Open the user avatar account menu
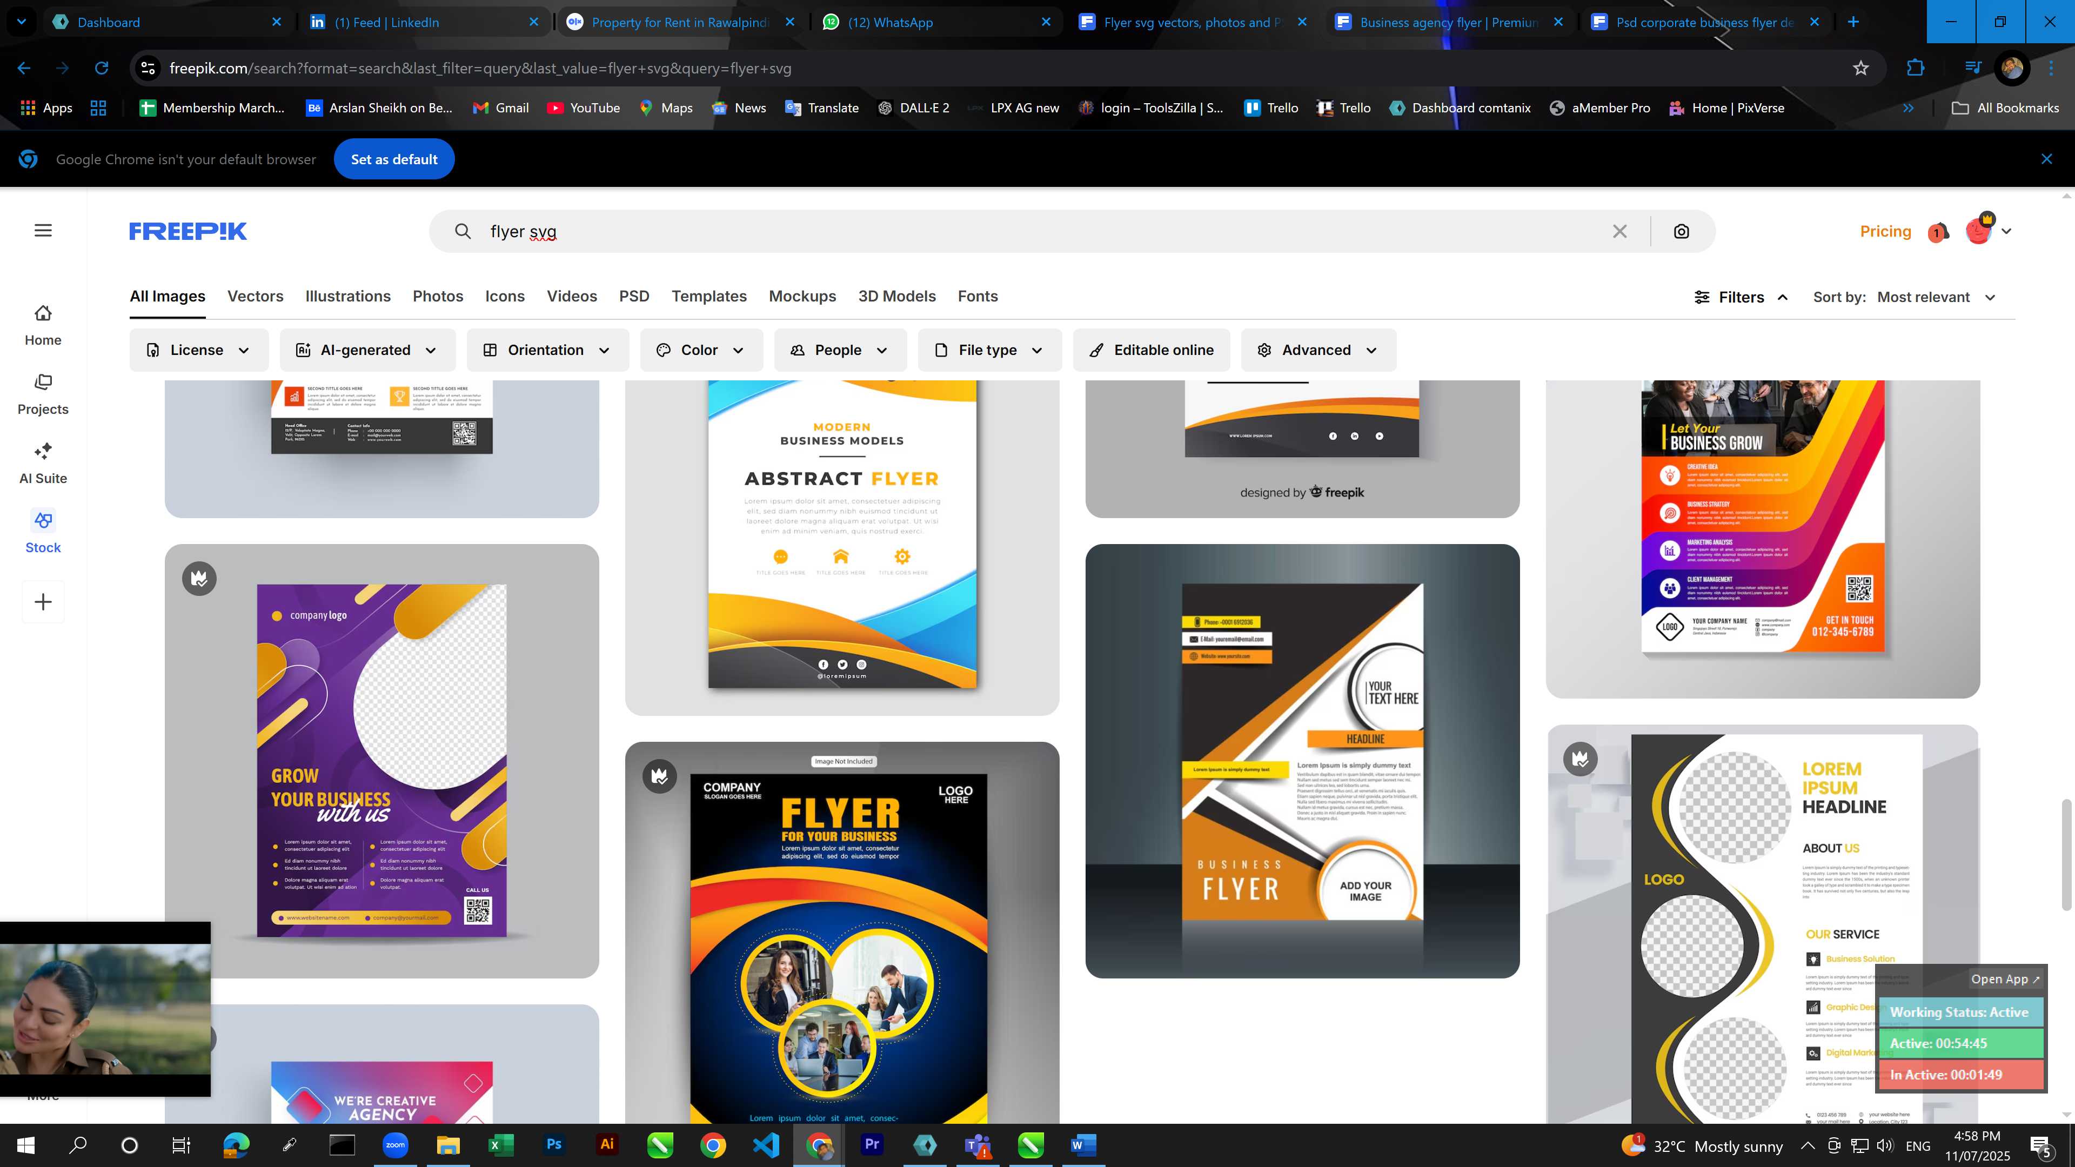Screen dimensions: 2075x1167 (1988, 230)
